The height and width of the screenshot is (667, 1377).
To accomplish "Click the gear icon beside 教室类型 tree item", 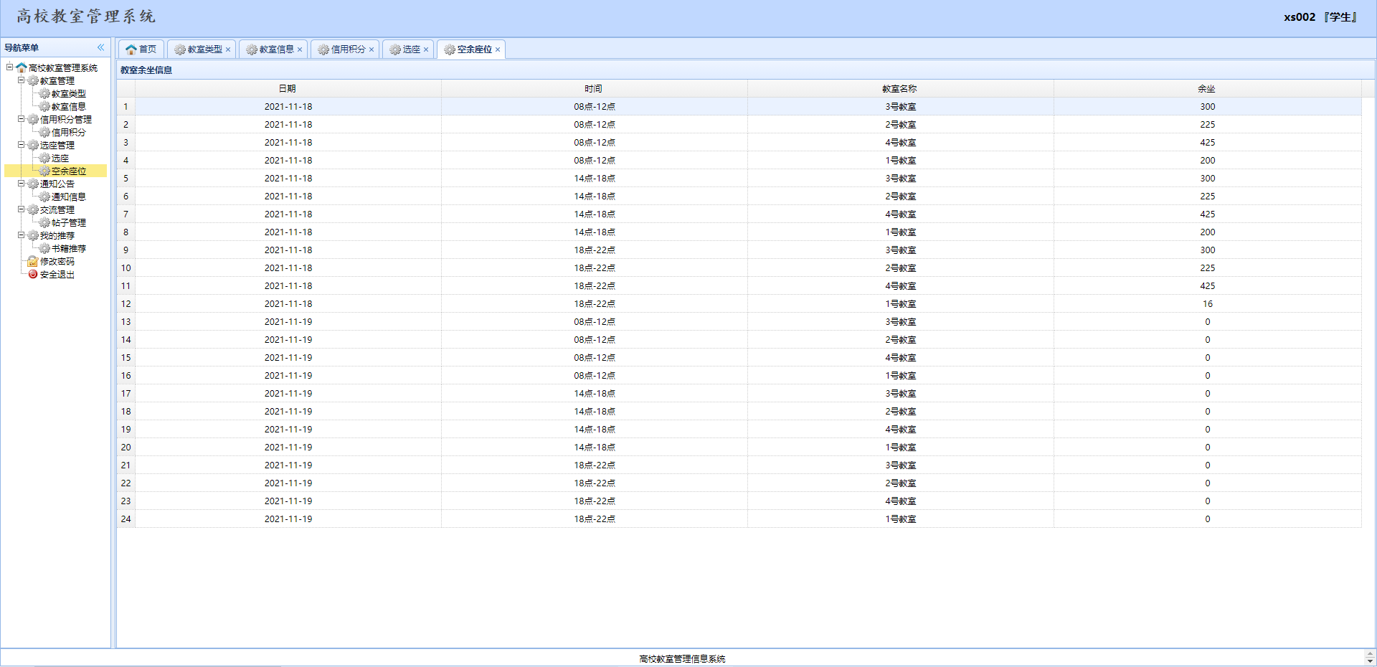I will 44,94.
